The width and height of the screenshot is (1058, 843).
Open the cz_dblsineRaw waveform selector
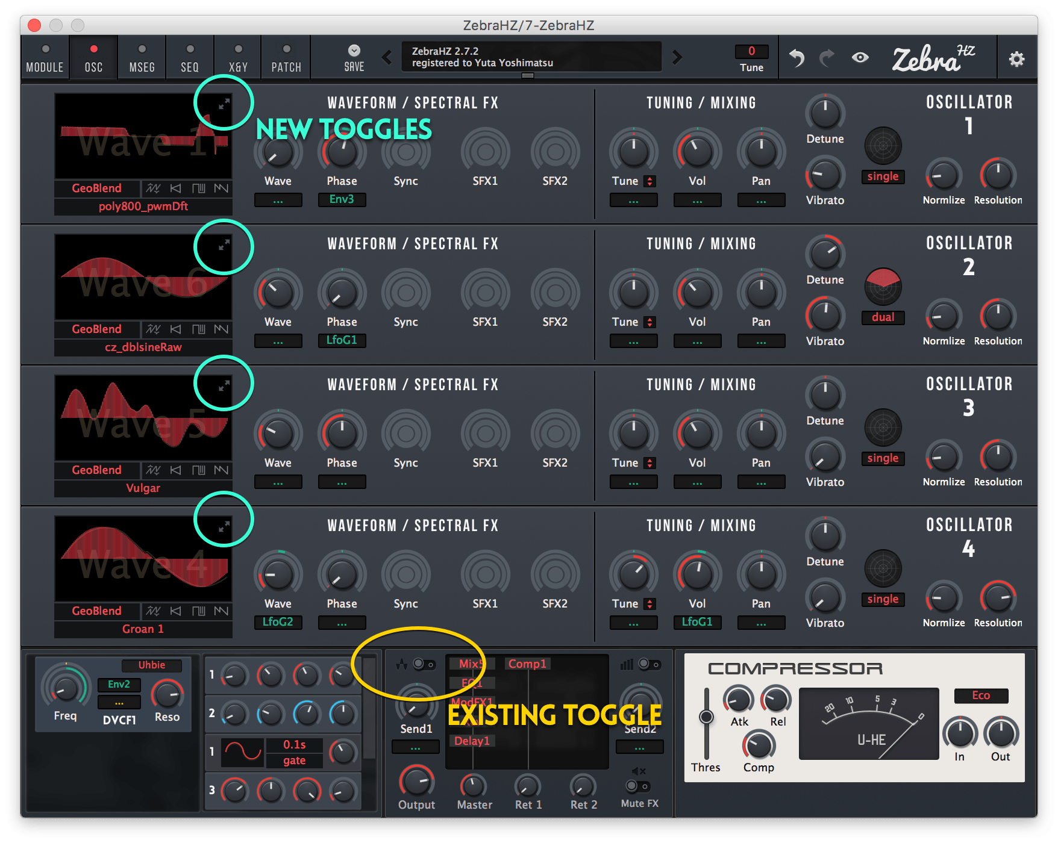click(143, 347)
